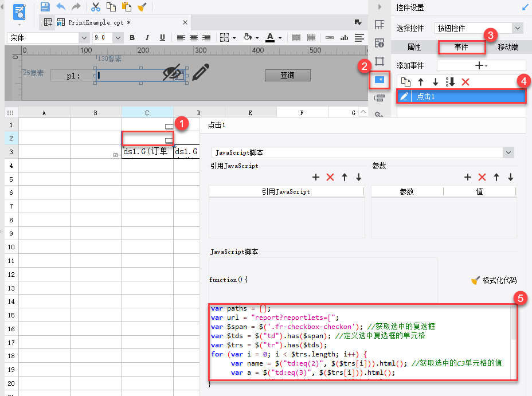Select row header 10
The height and width of the screenshot is (396, 532).
click(11, 247)
